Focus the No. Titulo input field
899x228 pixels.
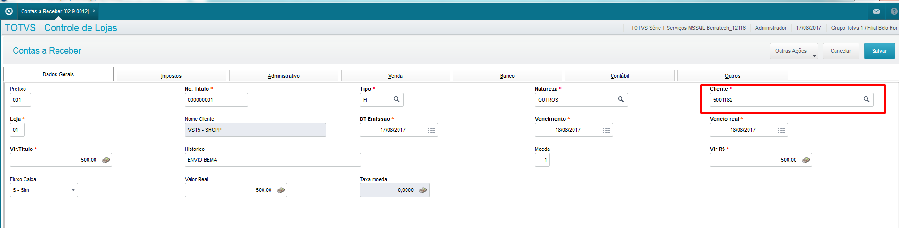coord(216,100)
